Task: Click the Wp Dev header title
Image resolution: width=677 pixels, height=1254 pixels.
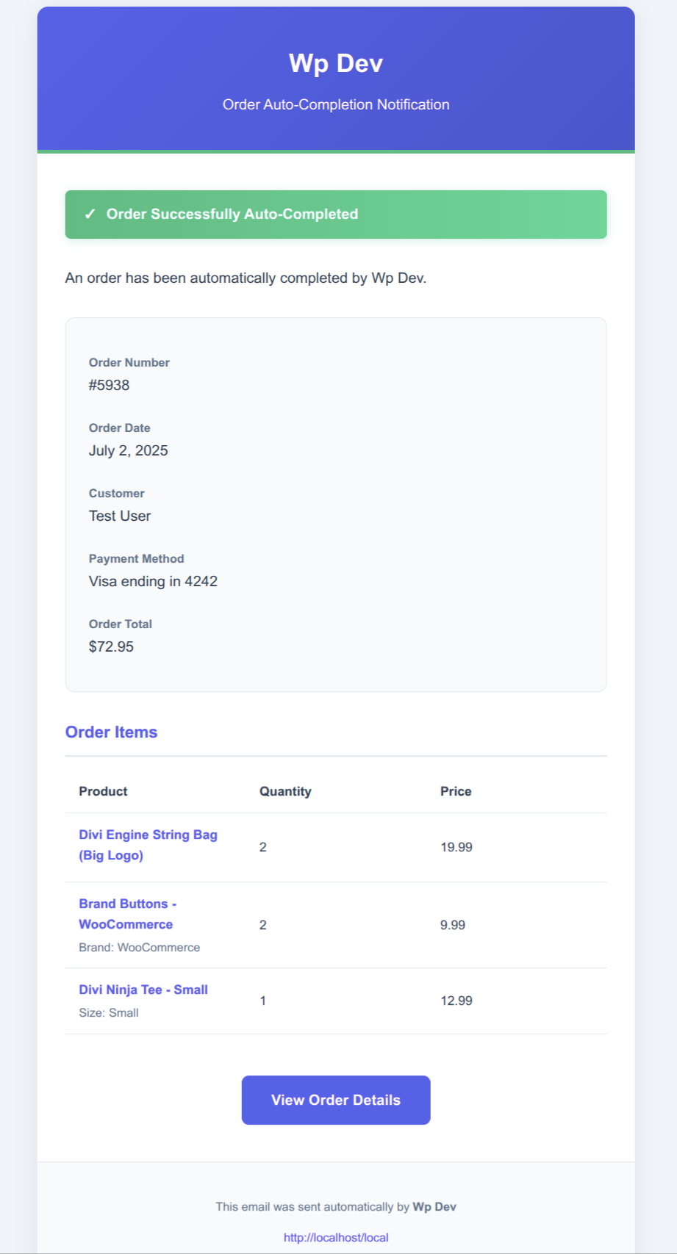Action: coord(336,63)
